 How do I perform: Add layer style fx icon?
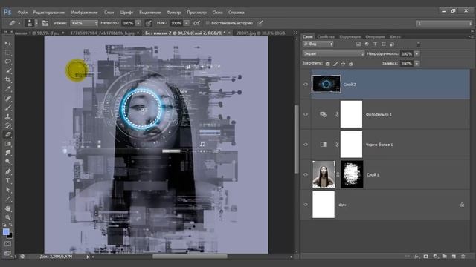[x=416, y=257]
